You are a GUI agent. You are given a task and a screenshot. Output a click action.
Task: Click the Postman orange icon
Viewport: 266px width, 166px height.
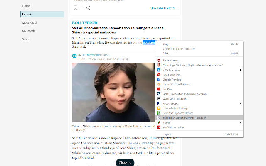[x=159, y=84]
